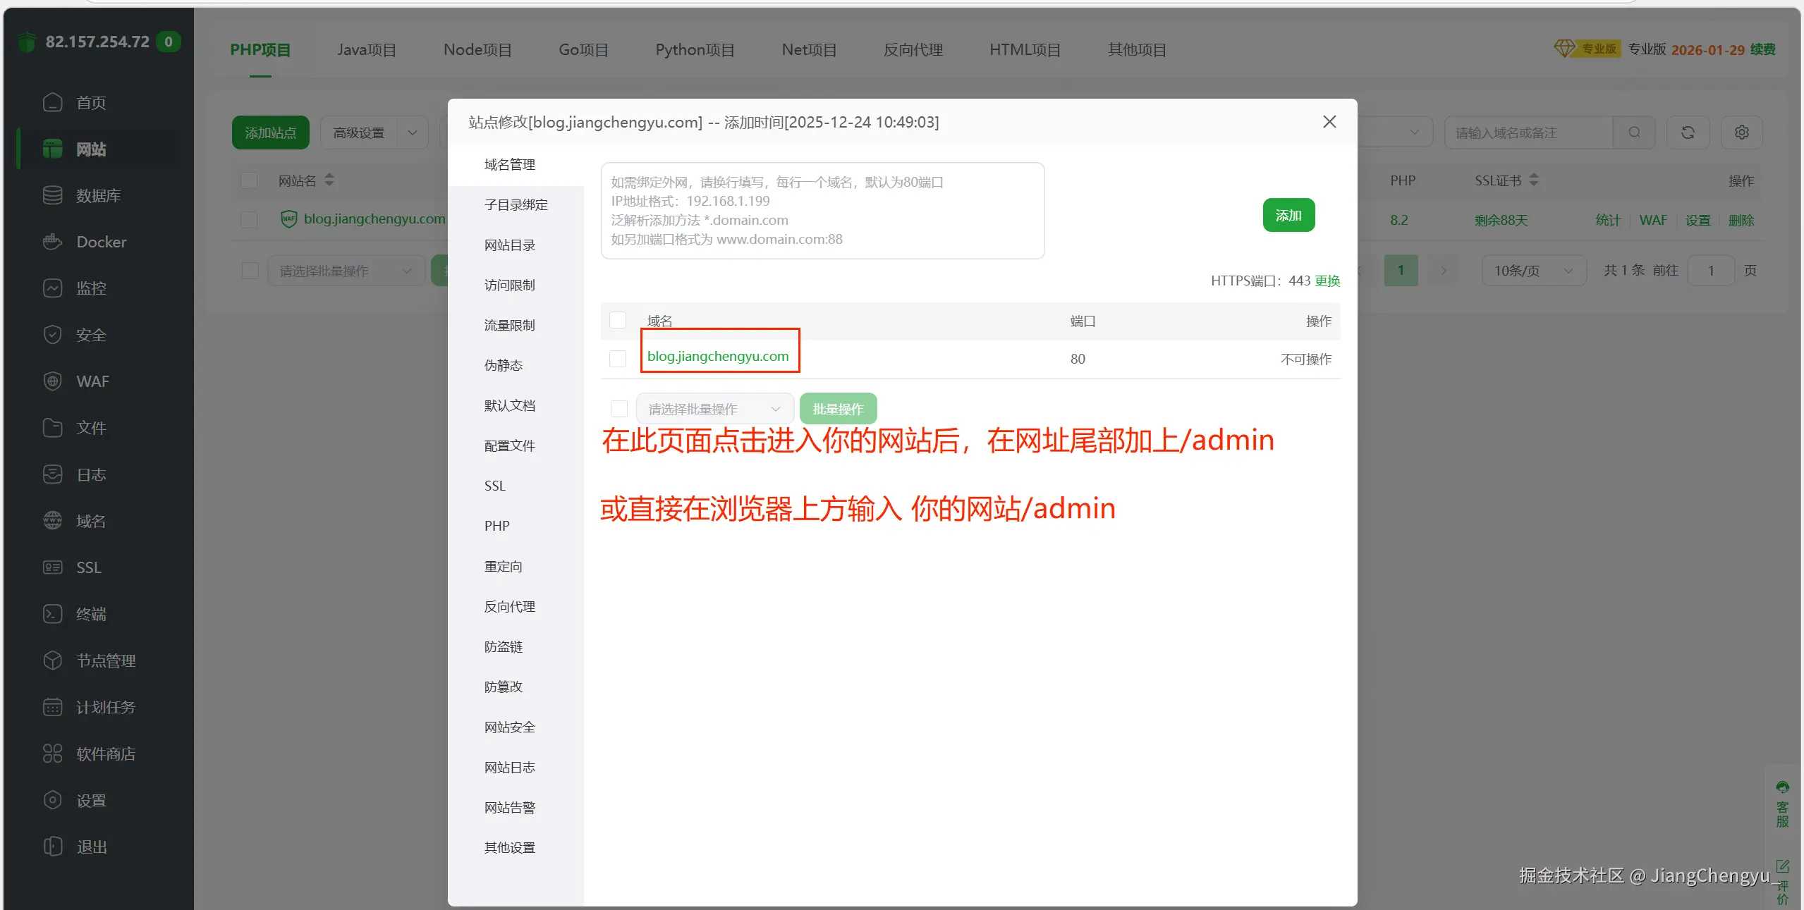Toggle the select-all checkbox in domain table header
This screenshot has height=910, width=1804.
click(618, 321)
